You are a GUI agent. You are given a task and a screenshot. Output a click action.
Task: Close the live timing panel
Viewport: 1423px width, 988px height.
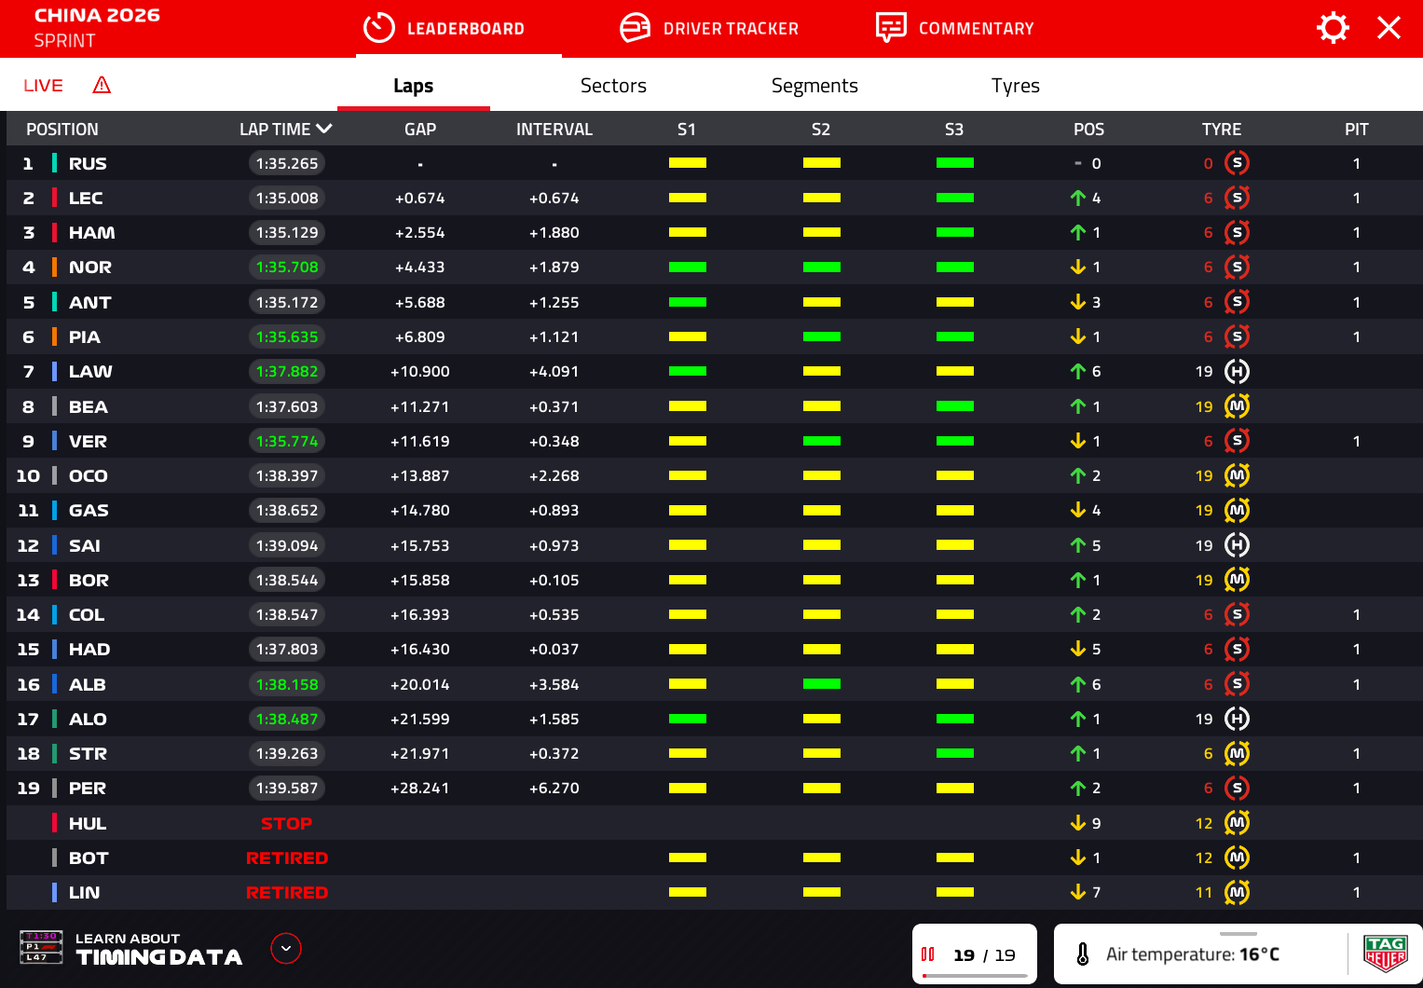[1389, 28]
